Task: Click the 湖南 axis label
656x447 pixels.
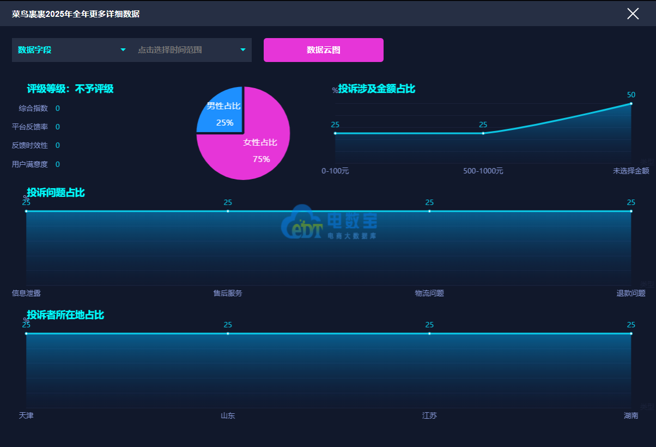Action: (631, 415)
